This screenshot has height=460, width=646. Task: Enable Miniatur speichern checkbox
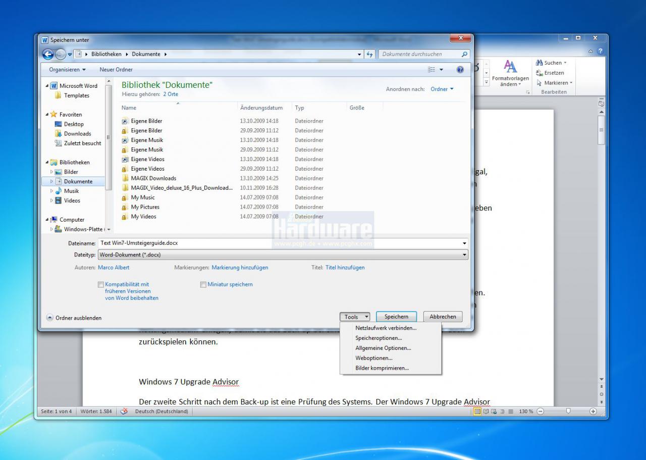point(203,285)
